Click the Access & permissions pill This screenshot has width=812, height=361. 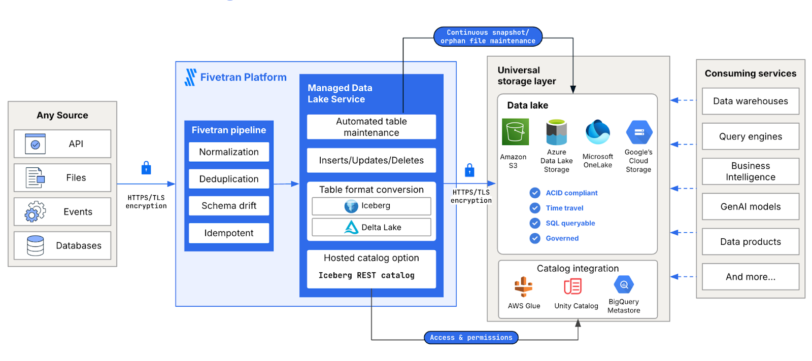(471, 338)
